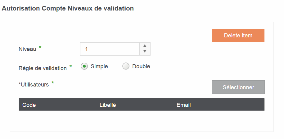Image resolution: width=284 pixels, height=139 pixels.
Task: Click the Double option label text
Action: (141, 66)
